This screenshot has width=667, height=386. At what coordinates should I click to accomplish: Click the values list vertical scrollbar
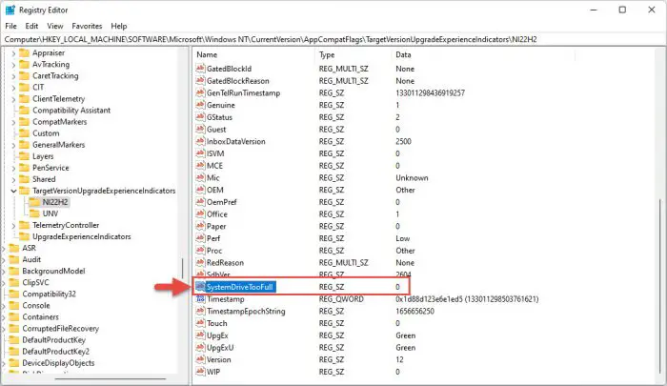point(660,287)
